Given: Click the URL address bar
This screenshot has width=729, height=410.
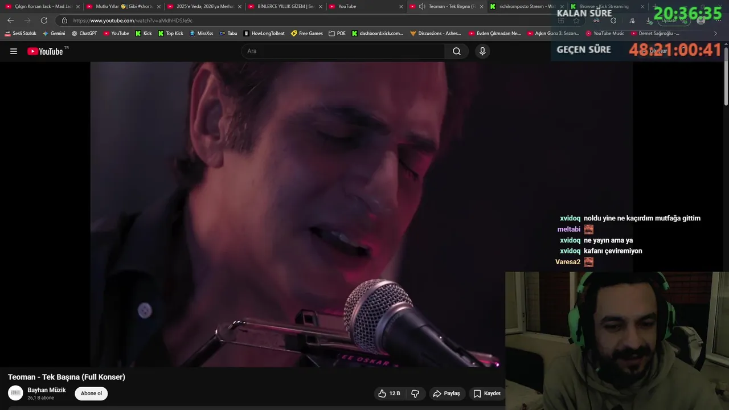Looking at the screenshot, I should (x=308, y=20).
